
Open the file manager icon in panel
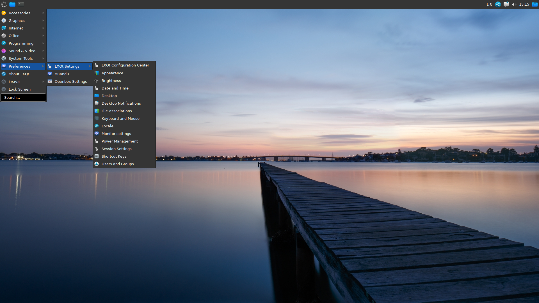[12, 4]
